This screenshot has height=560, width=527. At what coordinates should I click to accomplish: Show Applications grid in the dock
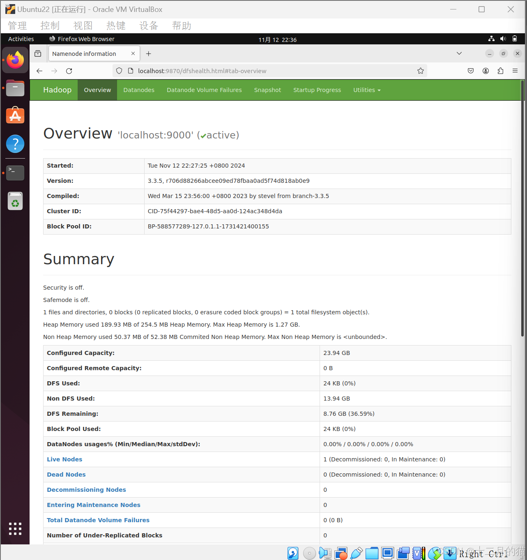[15, 529]
